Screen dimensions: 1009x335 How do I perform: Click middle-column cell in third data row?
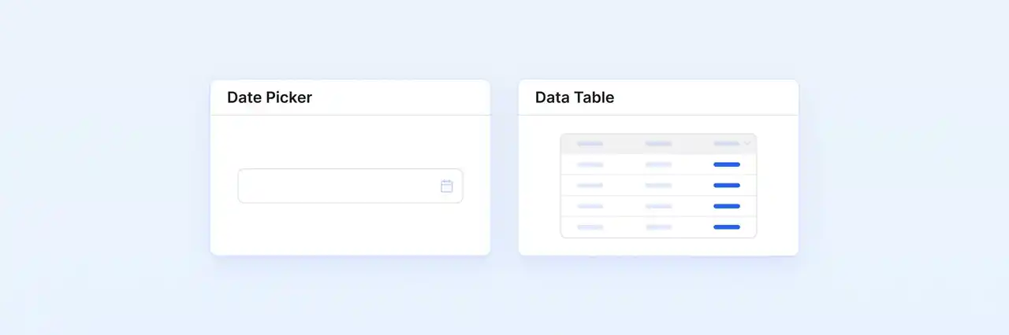point(658,206)
